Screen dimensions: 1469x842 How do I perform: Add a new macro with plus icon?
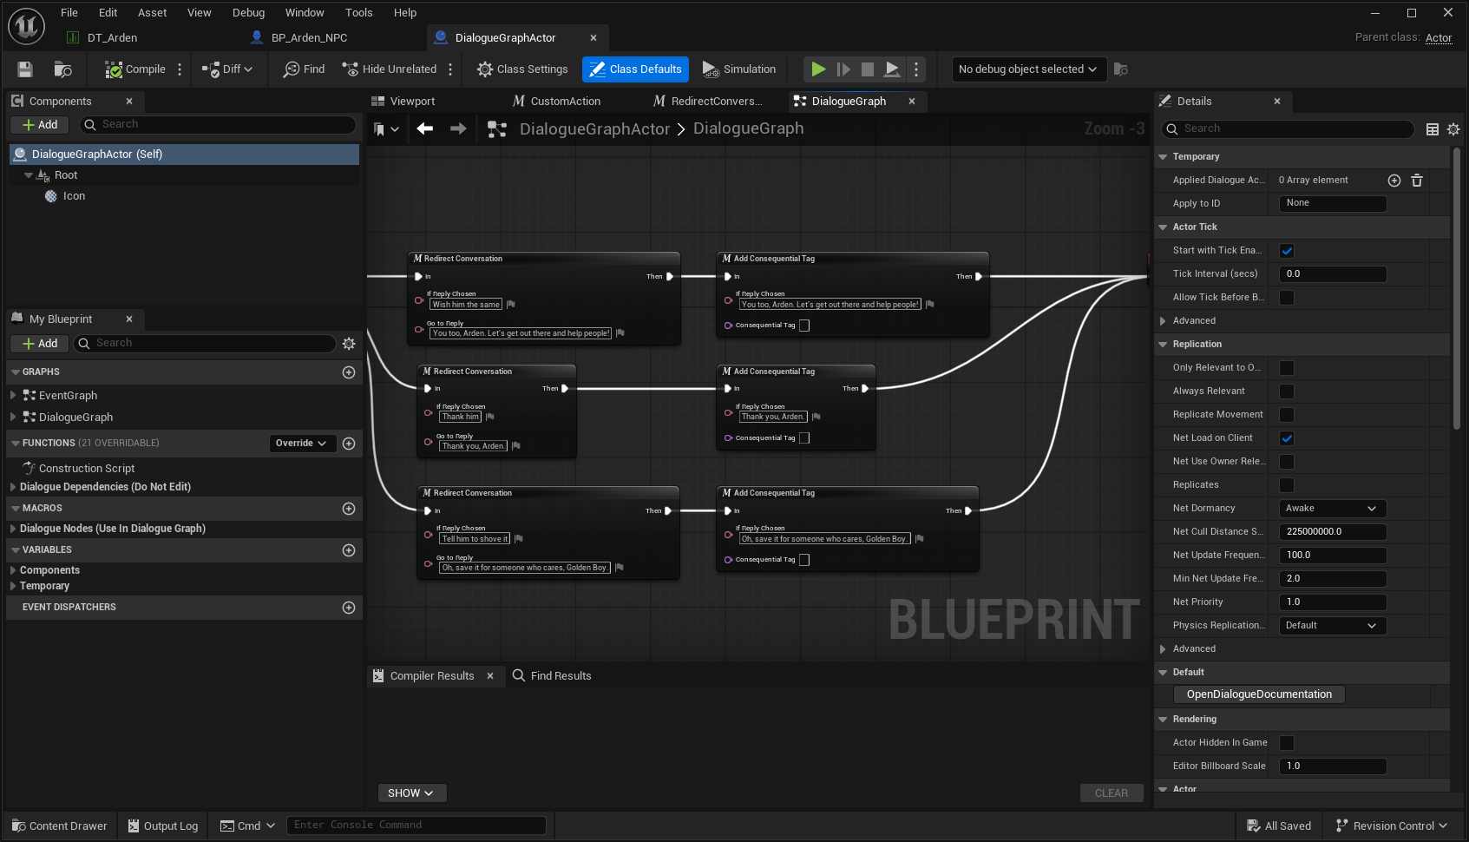point(349,509)
